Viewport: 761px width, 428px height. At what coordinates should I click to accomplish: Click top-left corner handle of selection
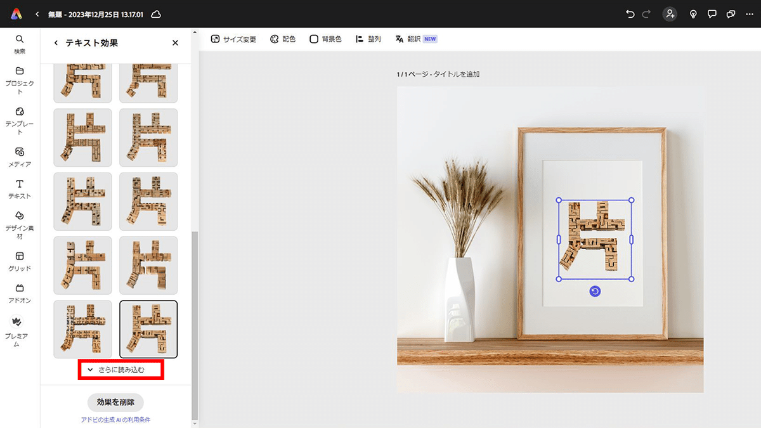click(559, 200)
